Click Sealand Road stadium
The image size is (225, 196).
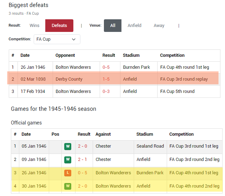pyautogui.click(x=150, y=146)
